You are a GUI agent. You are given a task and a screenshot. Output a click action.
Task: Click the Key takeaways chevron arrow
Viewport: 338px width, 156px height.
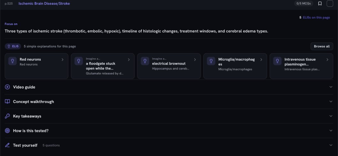331,116
